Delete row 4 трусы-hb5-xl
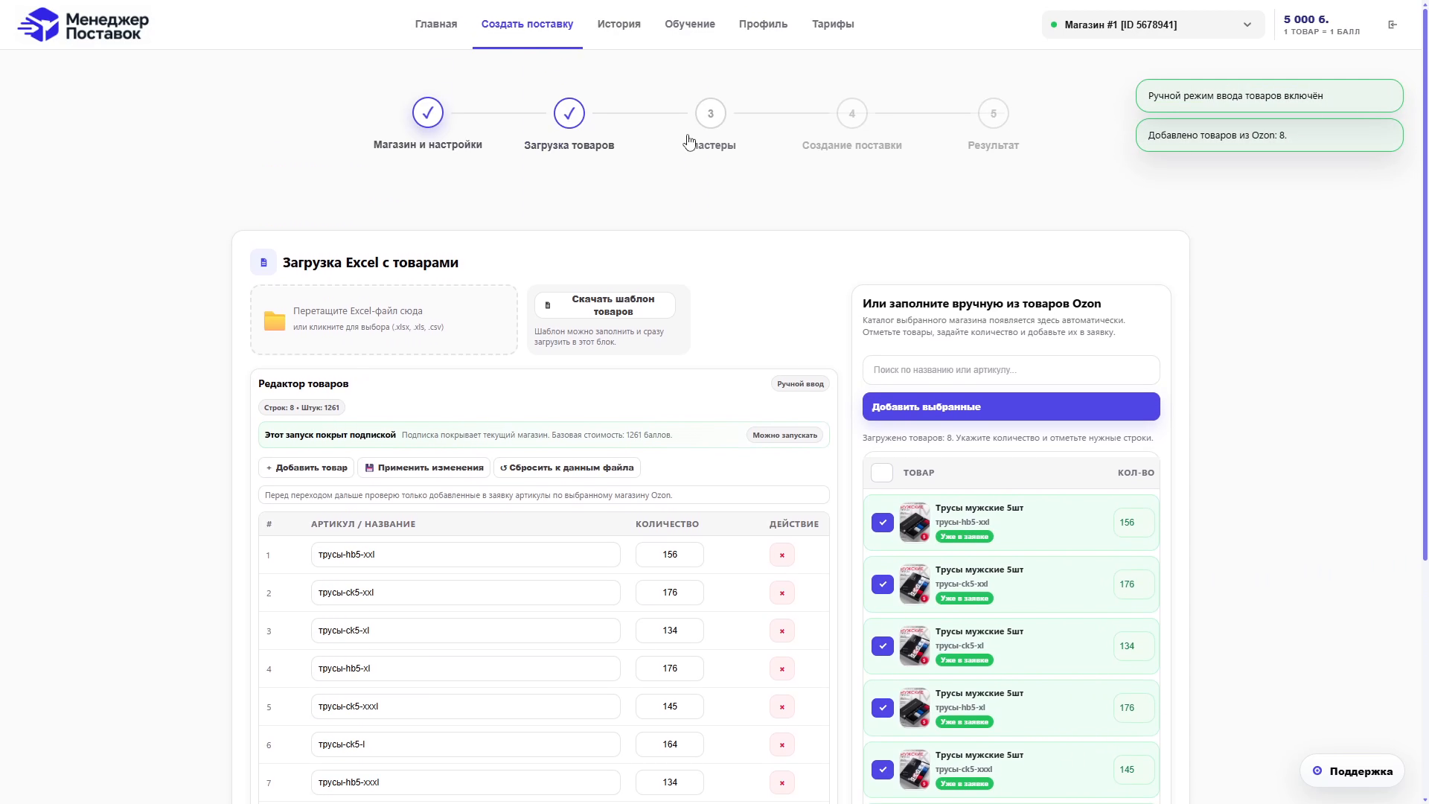The image size is (1429, 804). (782, 669)
